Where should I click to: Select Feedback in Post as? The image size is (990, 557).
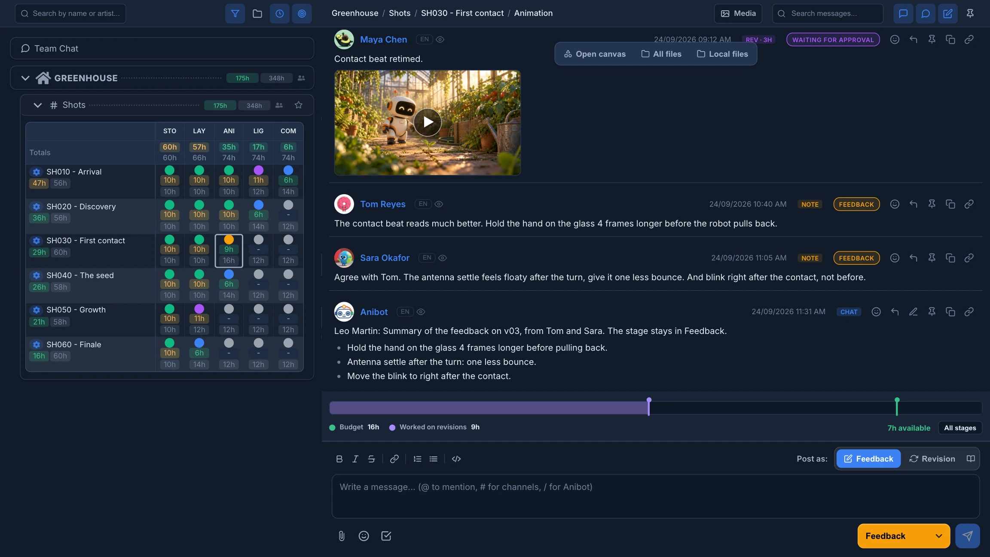tap(868, 459)
